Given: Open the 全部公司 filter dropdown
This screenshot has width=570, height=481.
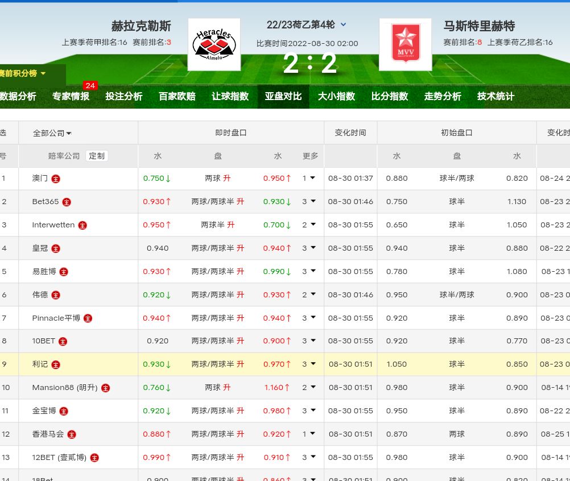Looking at the screenshot, I should click(x=52, y=133).
